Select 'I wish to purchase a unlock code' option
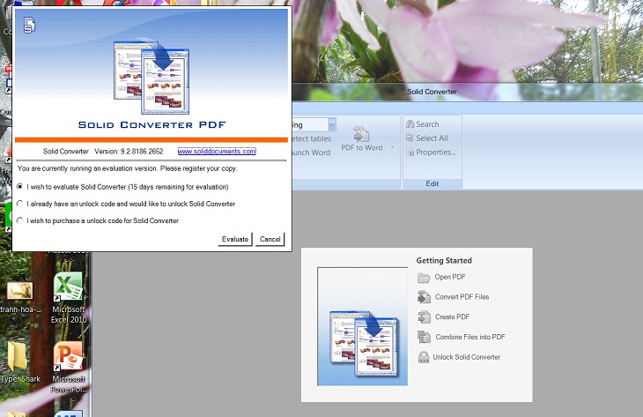643x417 pixels. 19,220
